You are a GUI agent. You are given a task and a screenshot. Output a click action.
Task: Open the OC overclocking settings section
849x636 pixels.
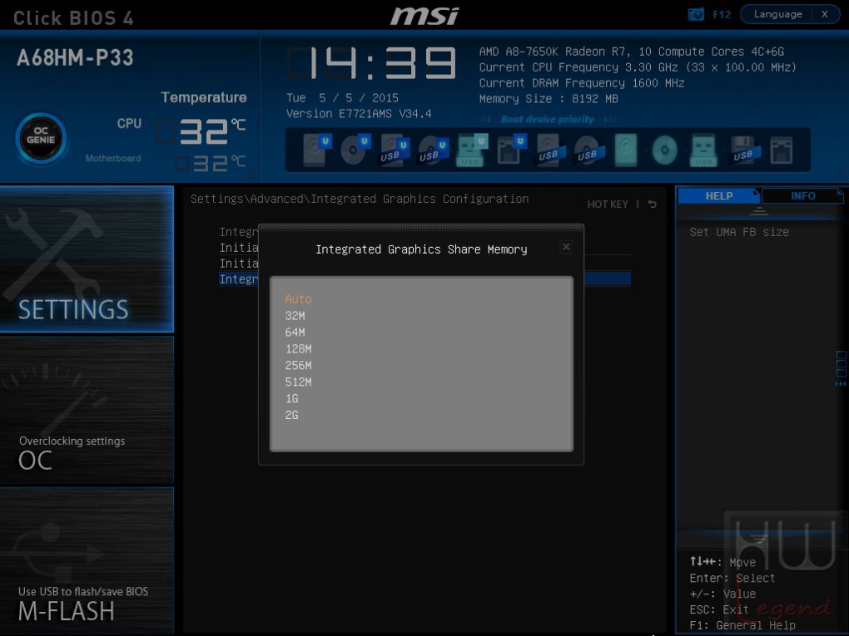87,410
